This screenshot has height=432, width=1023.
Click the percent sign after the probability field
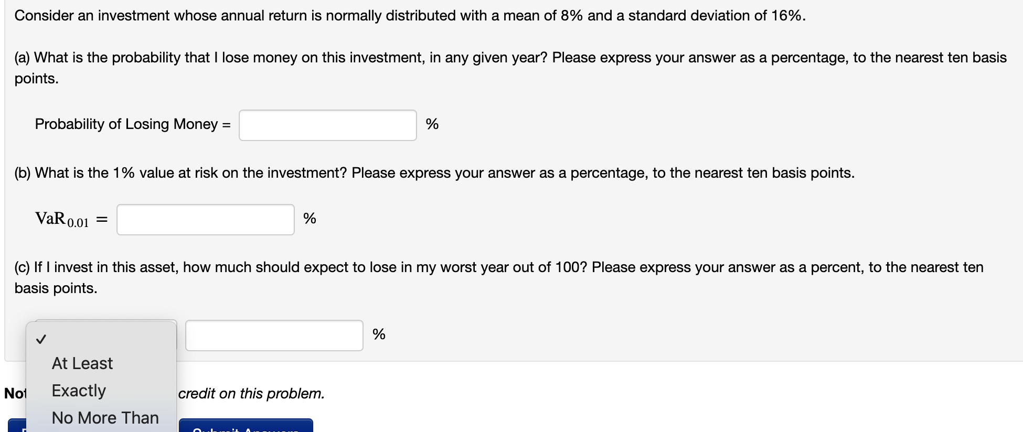[432, 125]
